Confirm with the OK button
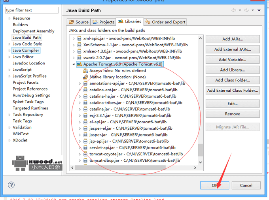This screenshot has width=269, height=200. point(215,185)
